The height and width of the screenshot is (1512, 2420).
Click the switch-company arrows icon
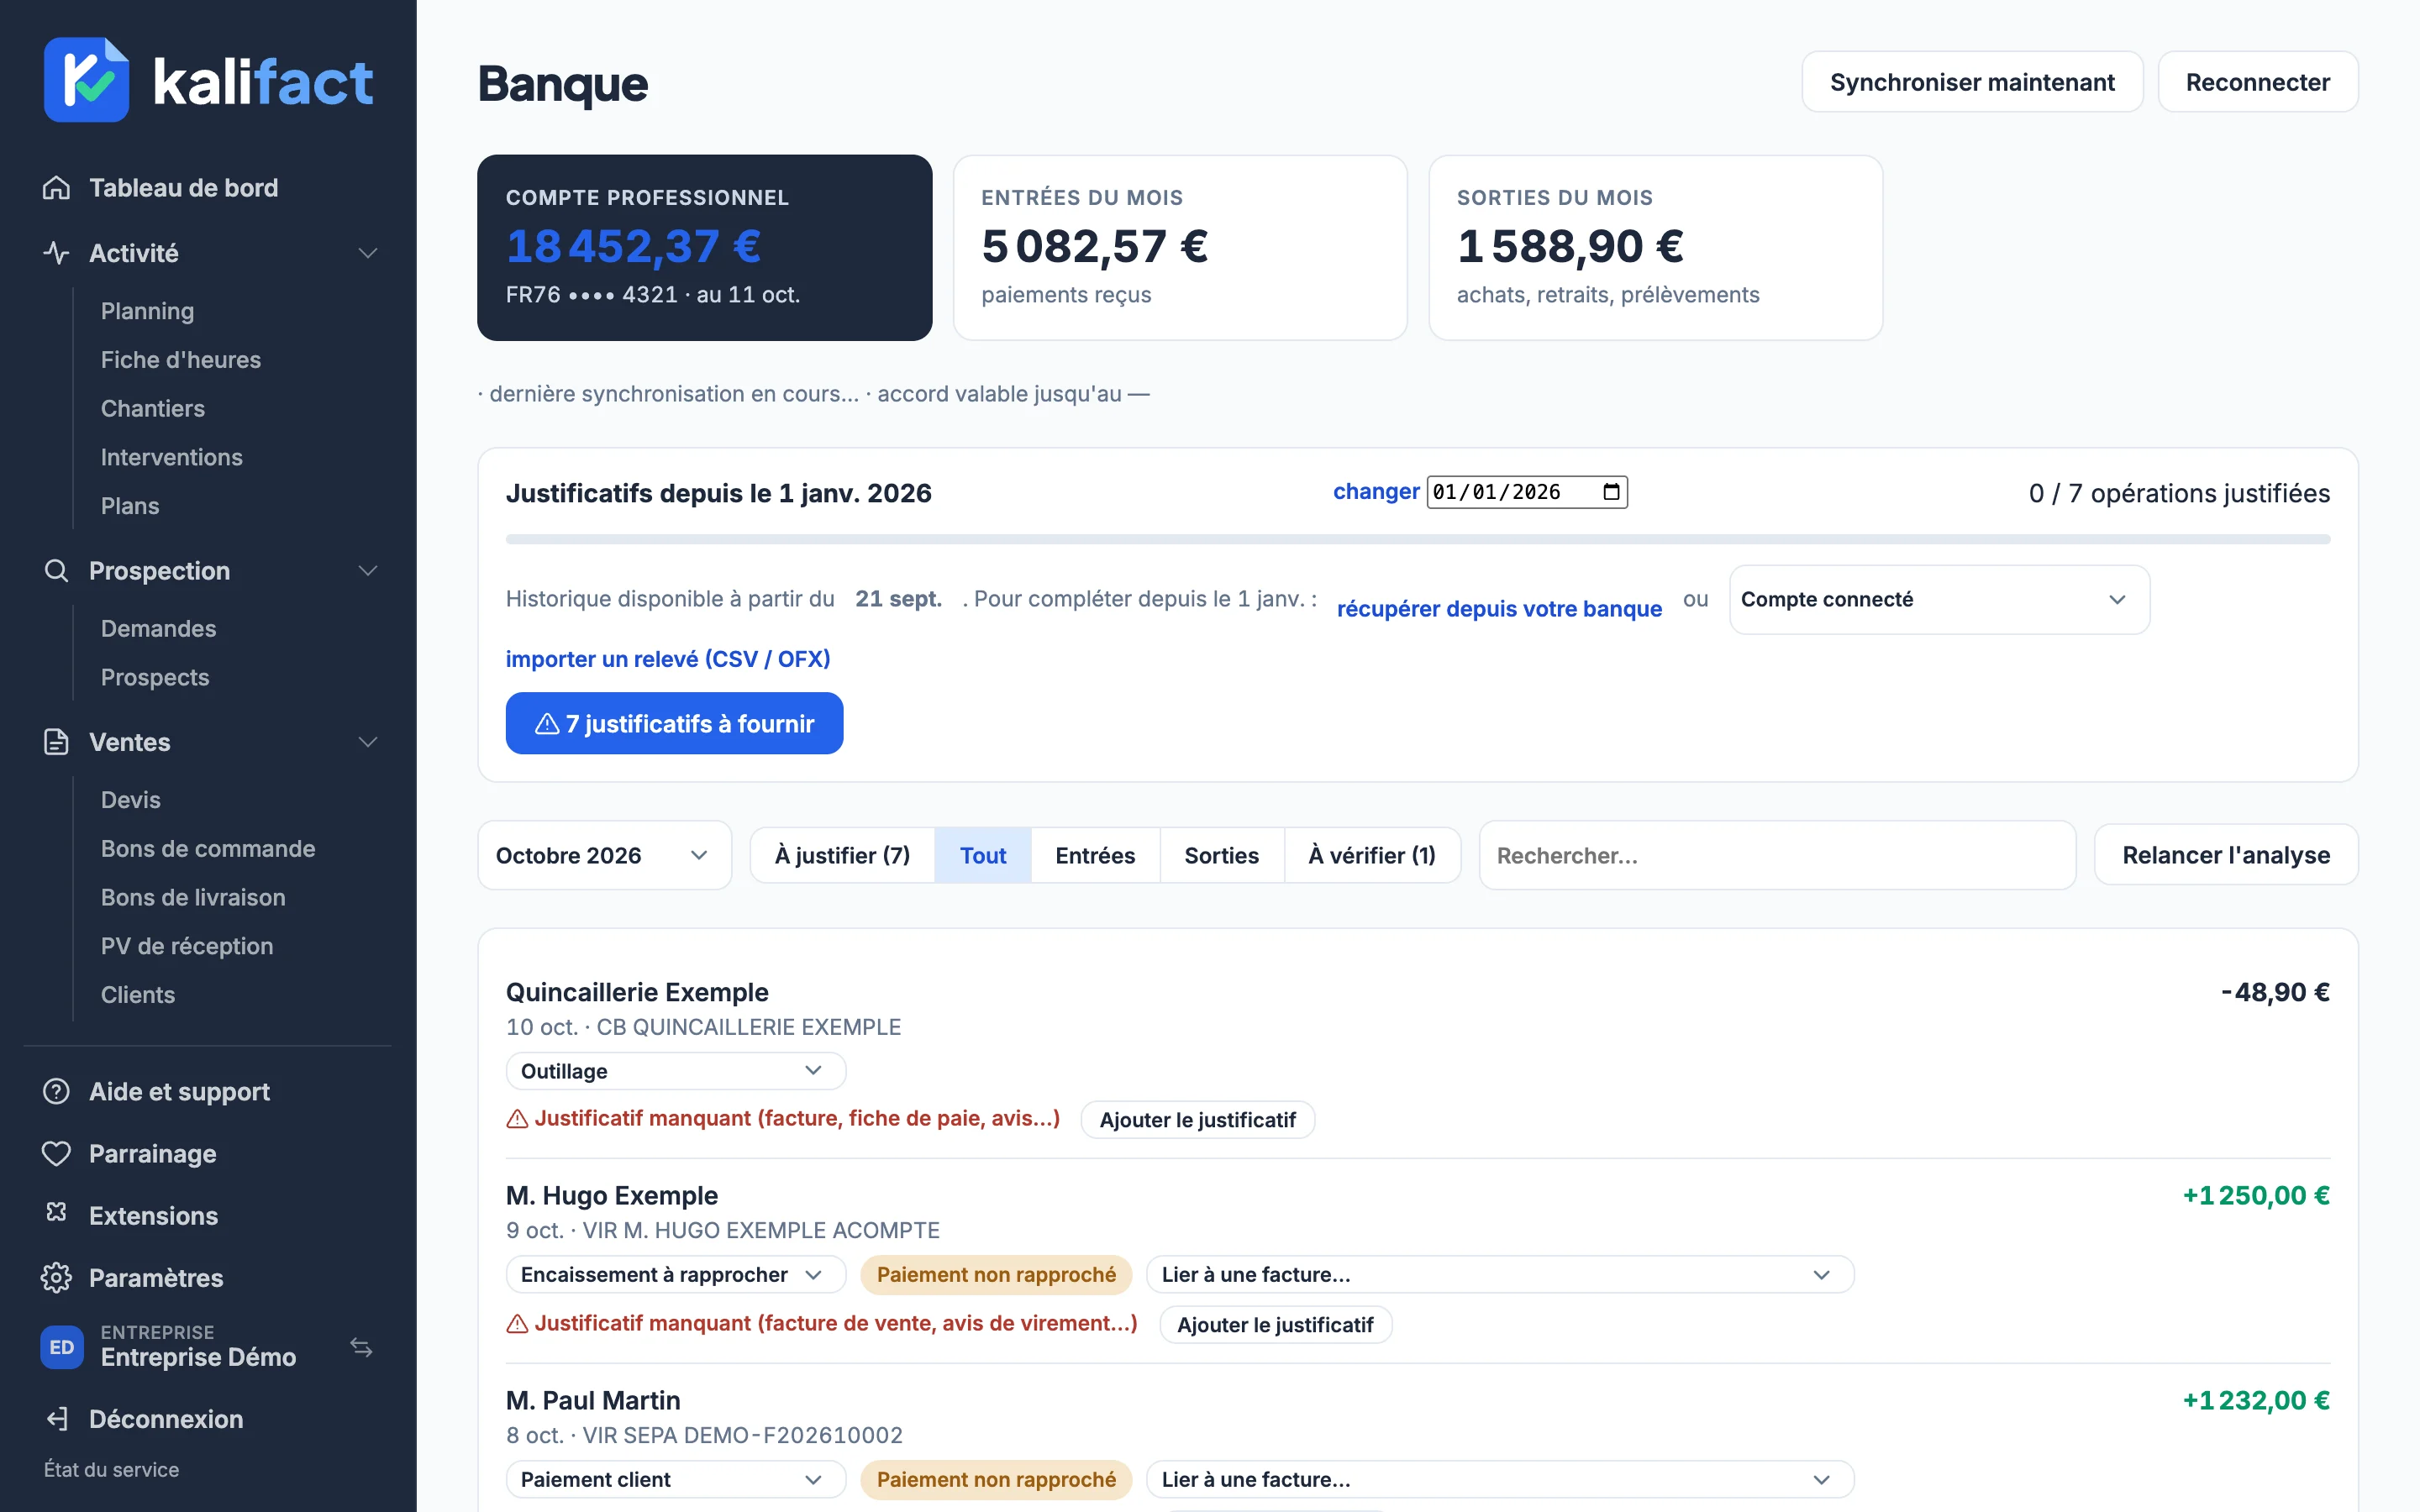tap(361, 1347)
